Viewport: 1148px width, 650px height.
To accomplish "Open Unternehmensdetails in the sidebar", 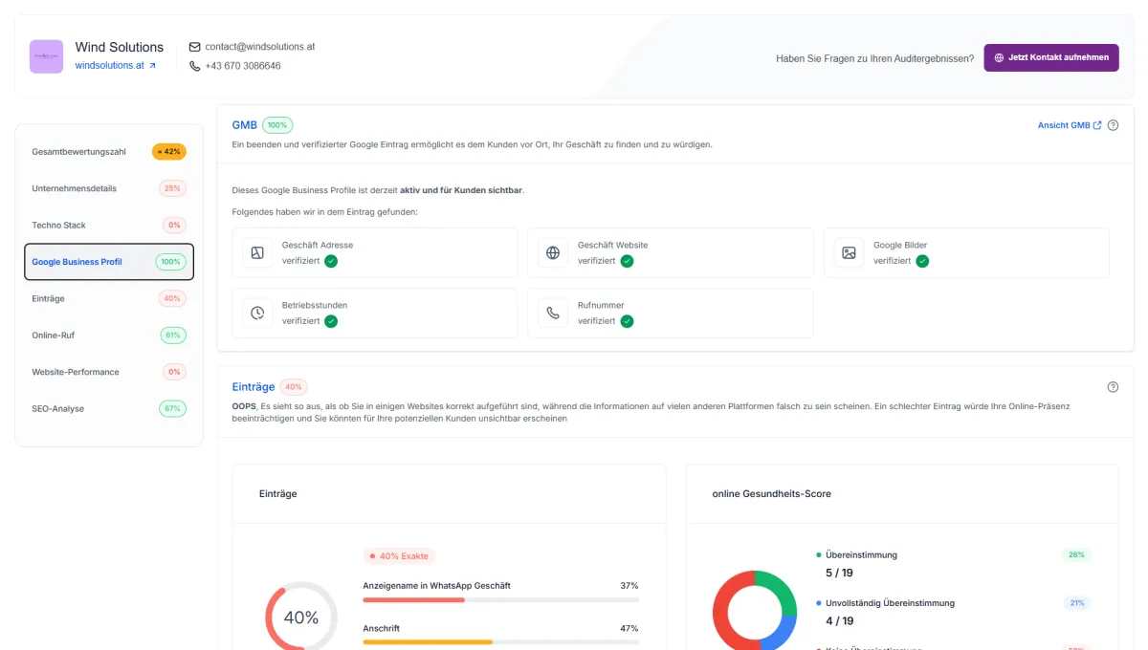I will [109, 188].
